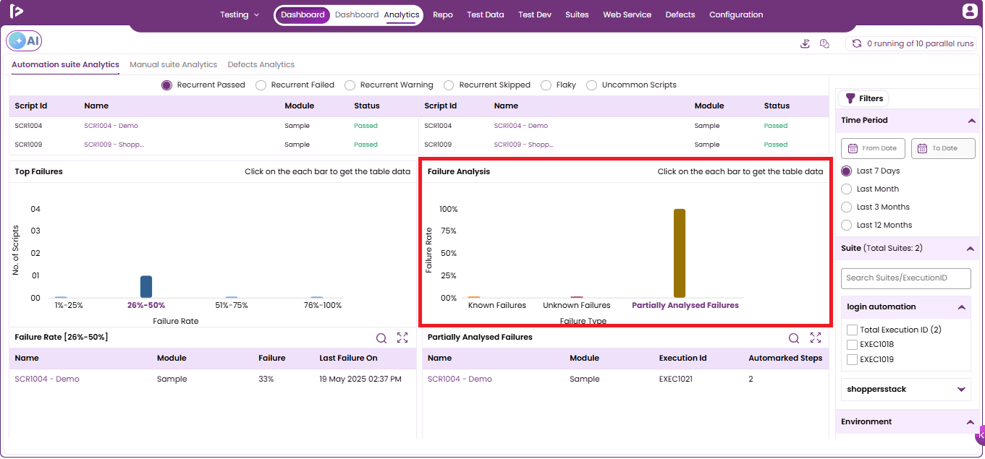Viewport: 985px width, 459px height.
Task: Expand the shoppersstack suite group
Action: (x=962, y=390)
